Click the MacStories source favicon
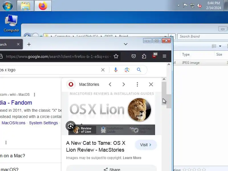Screen dimensions: 228x171 71,84
